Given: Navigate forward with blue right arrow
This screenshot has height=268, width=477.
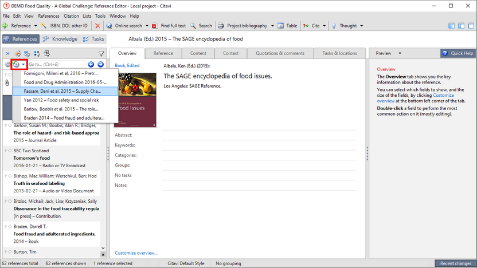Looking at the screenshot, I should click(x=101, y=64).
